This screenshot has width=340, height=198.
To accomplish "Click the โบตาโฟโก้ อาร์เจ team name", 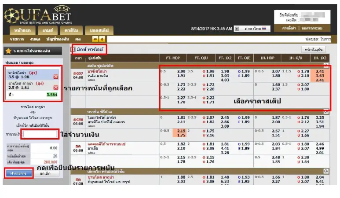I will pos(102,117).
